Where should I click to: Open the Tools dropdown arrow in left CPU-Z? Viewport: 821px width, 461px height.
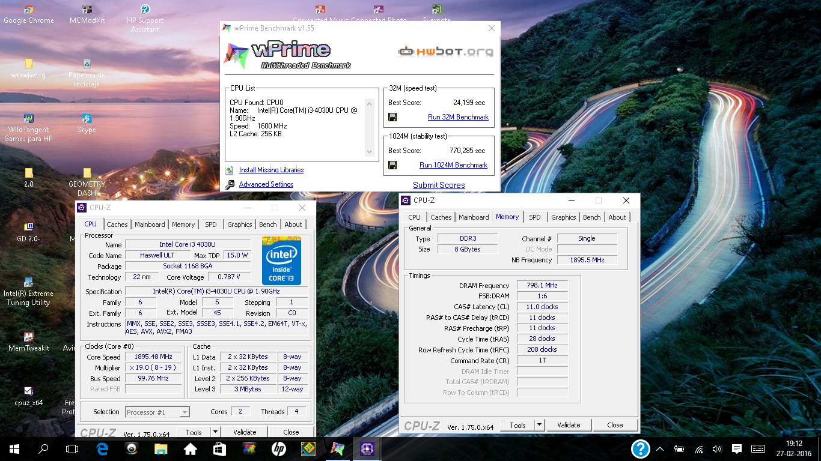pos(215,432)
